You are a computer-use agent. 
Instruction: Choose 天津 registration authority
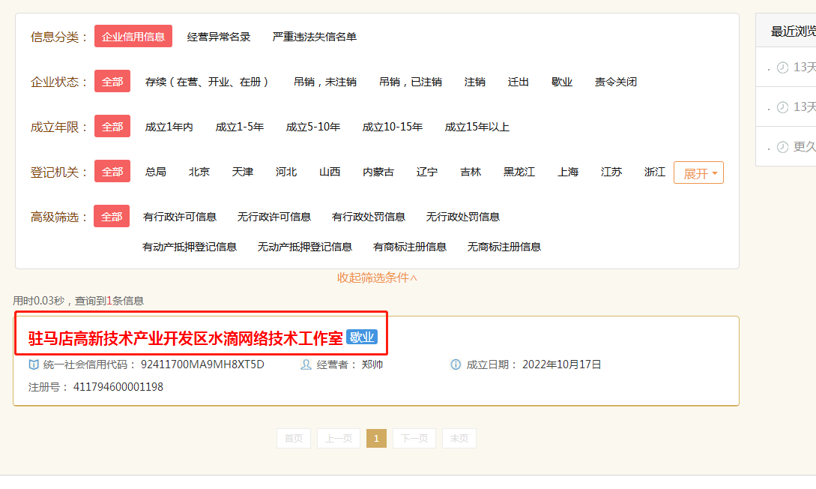tap(243, 172)
